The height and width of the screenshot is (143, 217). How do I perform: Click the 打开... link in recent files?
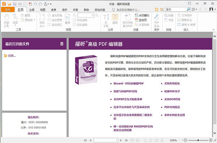click(x=12, y=56)
